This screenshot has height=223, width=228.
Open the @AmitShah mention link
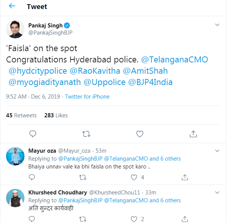(145, 71)
